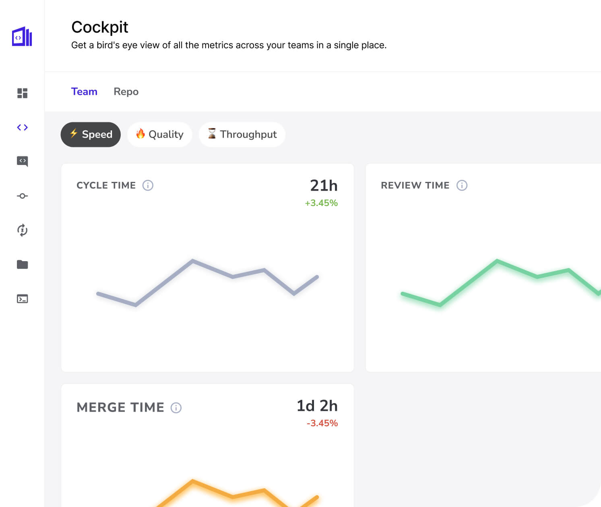Click the MERGE TIME card title
Image resolution: width=601 pixels, height=507 pixels.
120,408
